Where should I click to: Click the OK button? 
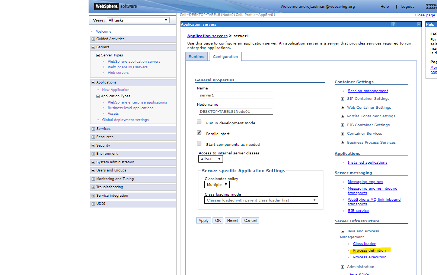coord(218,220)
